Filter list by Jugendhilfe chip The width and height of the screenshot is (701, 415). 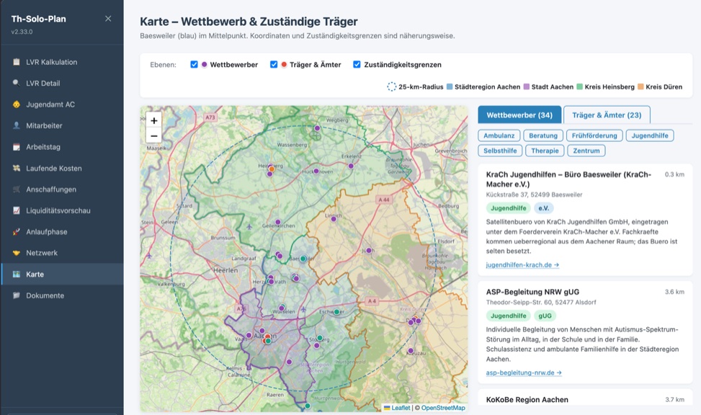click(x=650, y=135)
